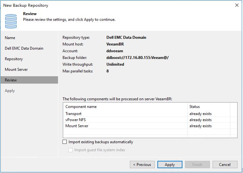This screenshot has width=243, height=173.
Task: Switch to the Repository step
Action: 14,59
